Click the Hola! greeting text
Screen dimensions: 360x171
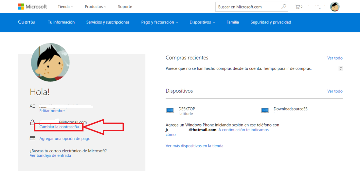[40, 92]
